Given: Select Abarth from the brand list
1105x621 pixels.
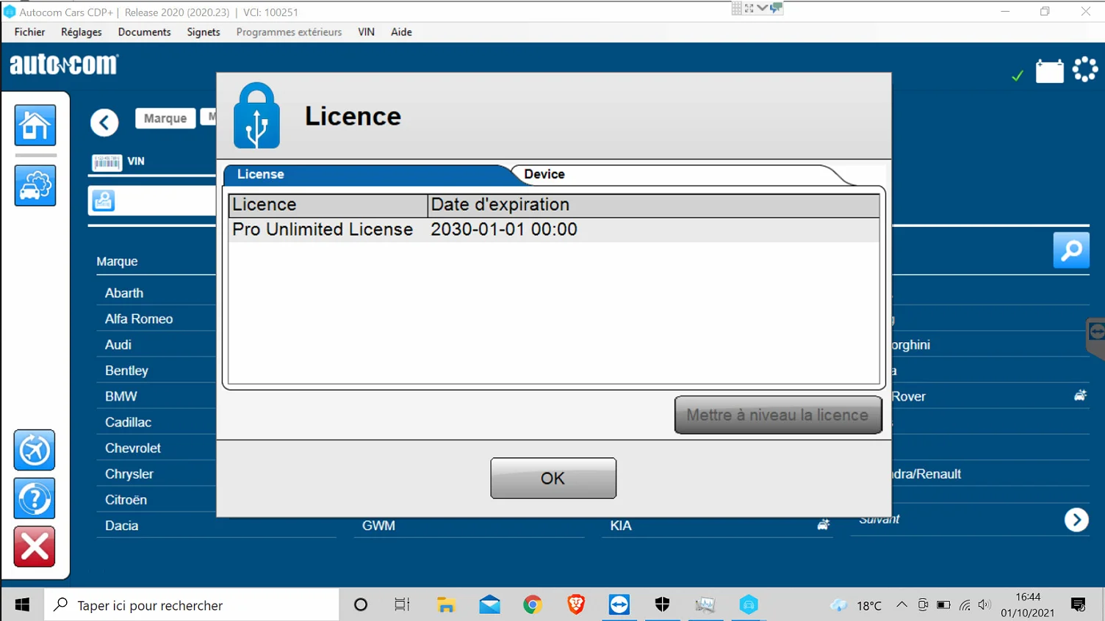Looking at the screenshot, I should click(124, 293).
